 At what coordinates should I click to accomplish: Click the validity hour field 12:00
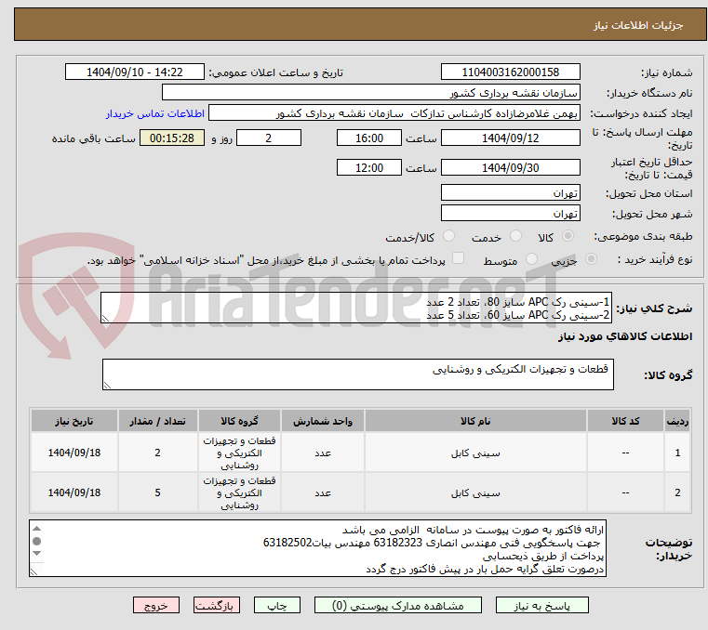tap(369, 167)
